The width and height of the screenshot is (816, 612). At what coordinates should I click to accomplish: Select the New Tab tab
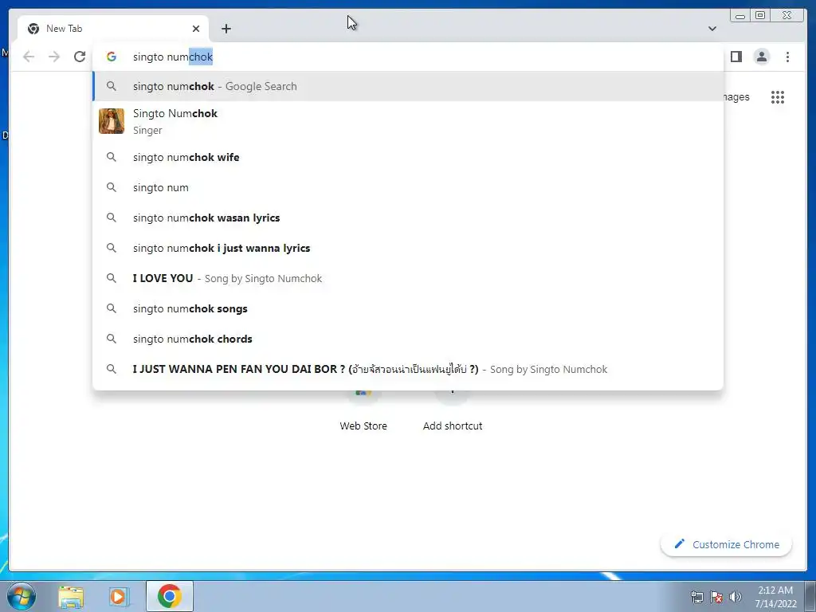point(113,29)
